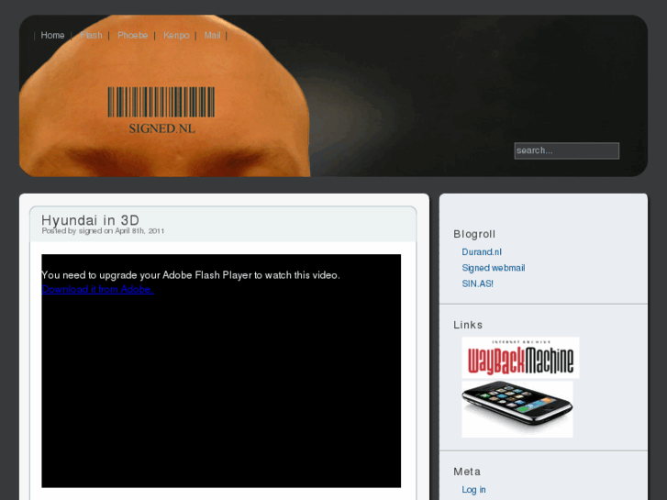Focus the search input field
Screen dimensions: 667x500
point(567,150)
